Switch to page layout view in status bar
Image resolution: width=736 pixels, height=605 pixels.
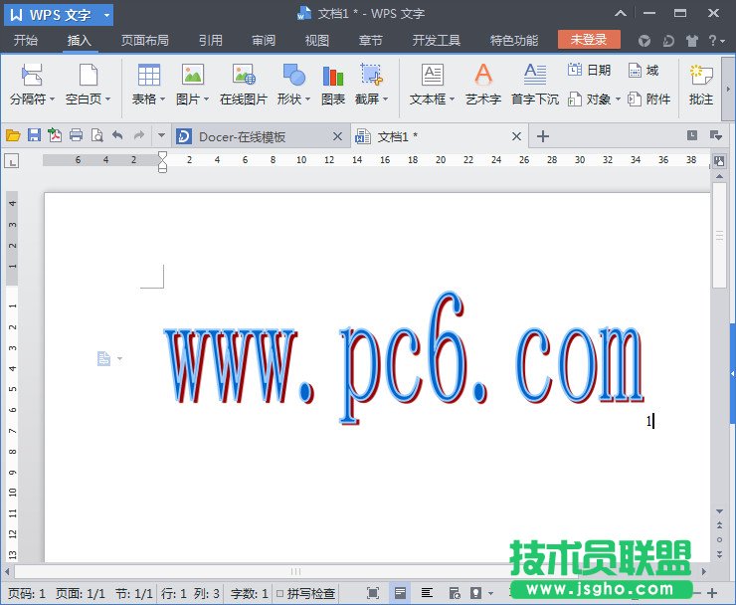tap(400, 593)
